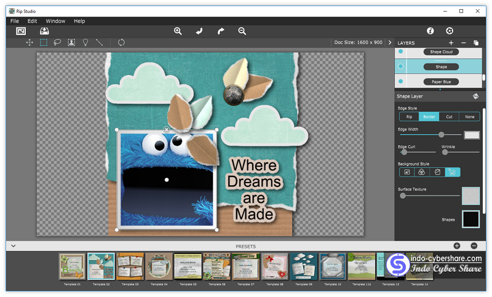Open the Edit menu
Image resolution: width=492 pixels, height=297 pixels.
(32, 21)
